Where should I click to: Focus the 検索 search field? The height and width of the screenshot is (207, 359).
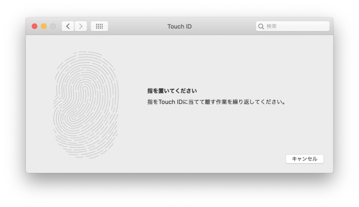(x=293, y=26)
